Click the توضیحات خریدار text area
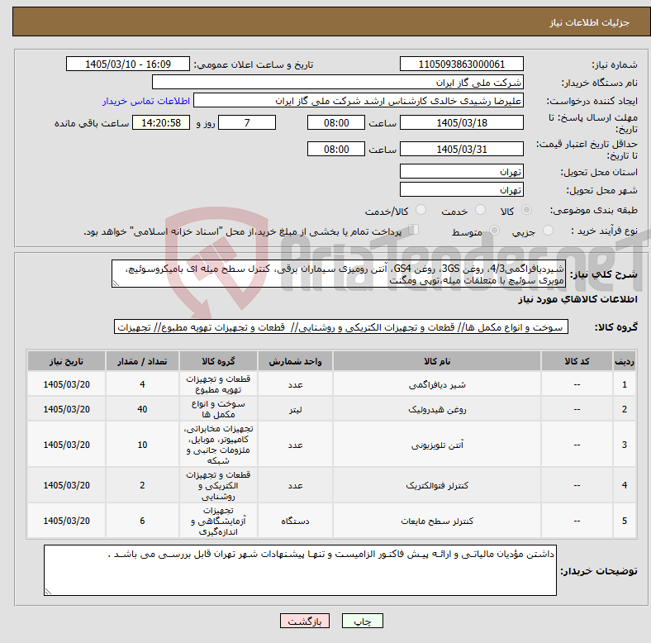Viewport: 651px width, 643px height. (x=300, y=570)
